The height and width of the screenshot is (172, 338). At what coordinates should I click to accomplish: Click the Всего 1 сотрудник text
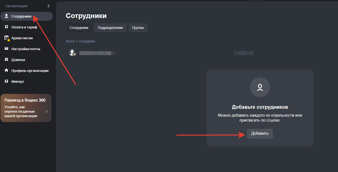[80, 41]
